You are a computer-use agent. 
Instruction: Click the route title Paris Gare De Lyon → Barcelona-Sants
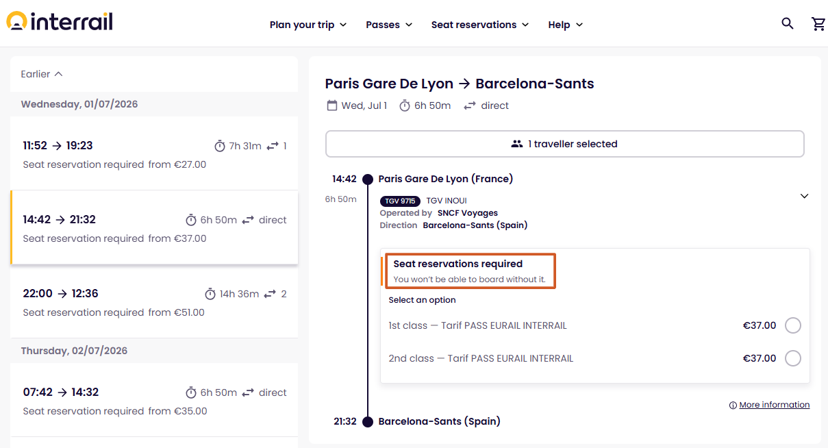[x=460, y=84]
